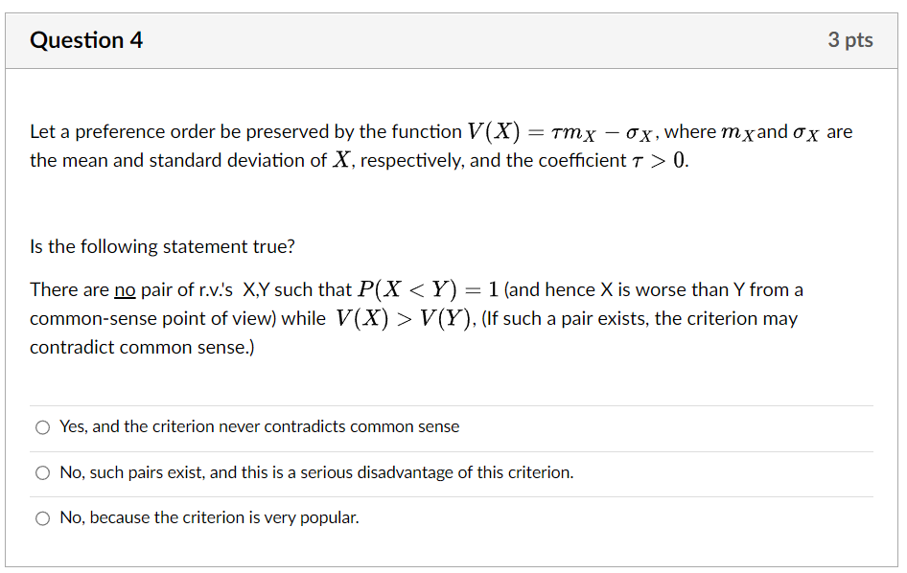Click the 'No, because the criterion is very popular' text
The height and width of the screenshot is (573, 907).
(x=208, y=517)
